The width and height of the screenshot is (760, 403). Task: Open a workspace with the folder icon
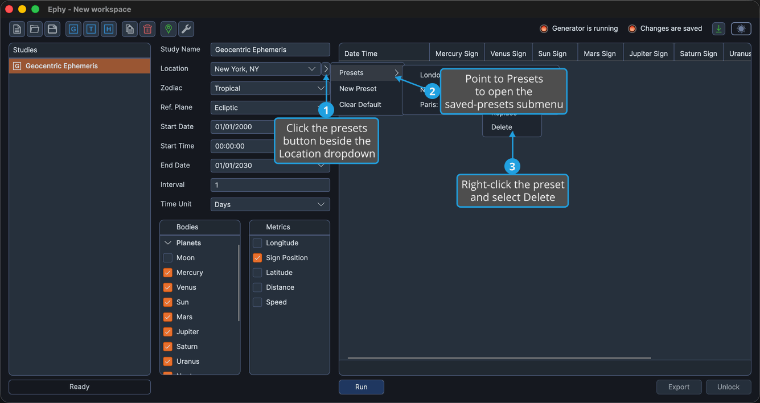tap(35, 29)
